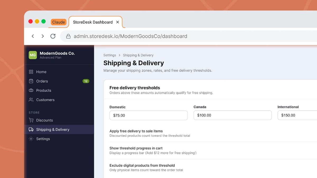Go to Products in the sidebar
This screenshot has width=317, height=178.
(x=59, y=90)
